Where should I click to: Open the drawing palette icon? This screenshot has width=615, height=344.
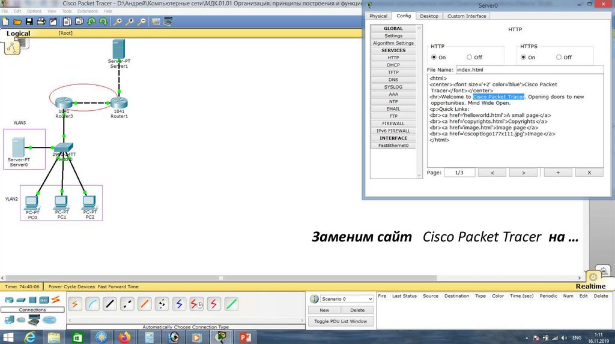[x=156, y=22]
